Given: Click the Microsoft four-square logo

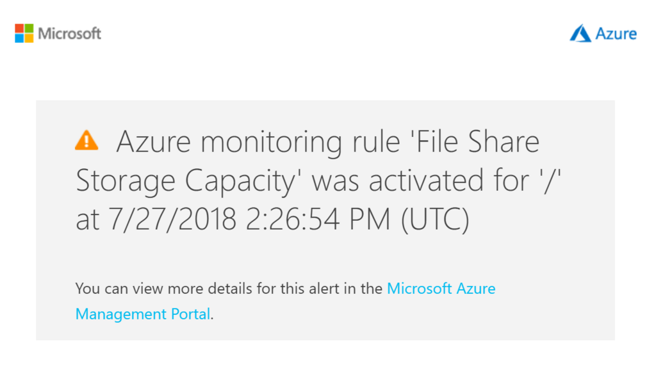Looking at the screenshot, I should [24, 33].
